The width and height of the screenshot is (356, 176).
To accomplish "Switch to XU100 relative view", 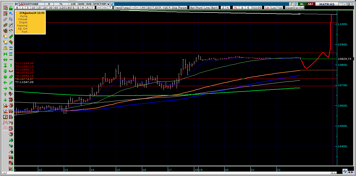I will click(256, 8).
